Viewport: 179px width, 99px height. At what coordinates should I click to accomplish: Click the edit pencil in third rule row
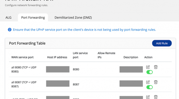point(148,97)
